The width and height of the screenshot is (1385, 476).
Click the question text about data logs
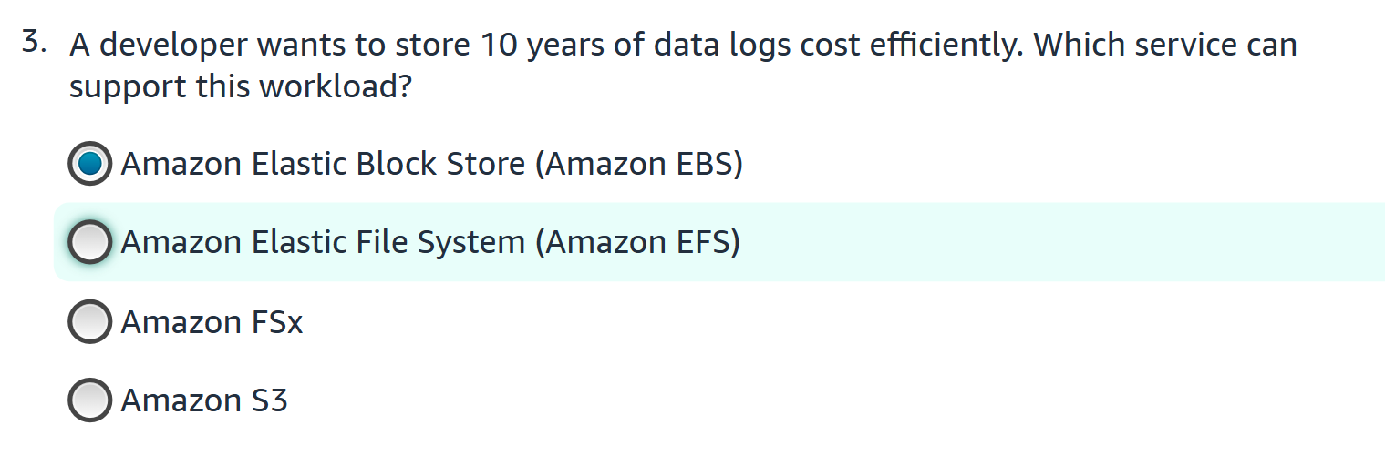tap(683, 66)
